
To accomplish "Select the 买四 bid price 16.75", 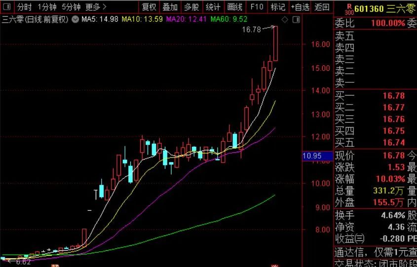I will point(394,131).
